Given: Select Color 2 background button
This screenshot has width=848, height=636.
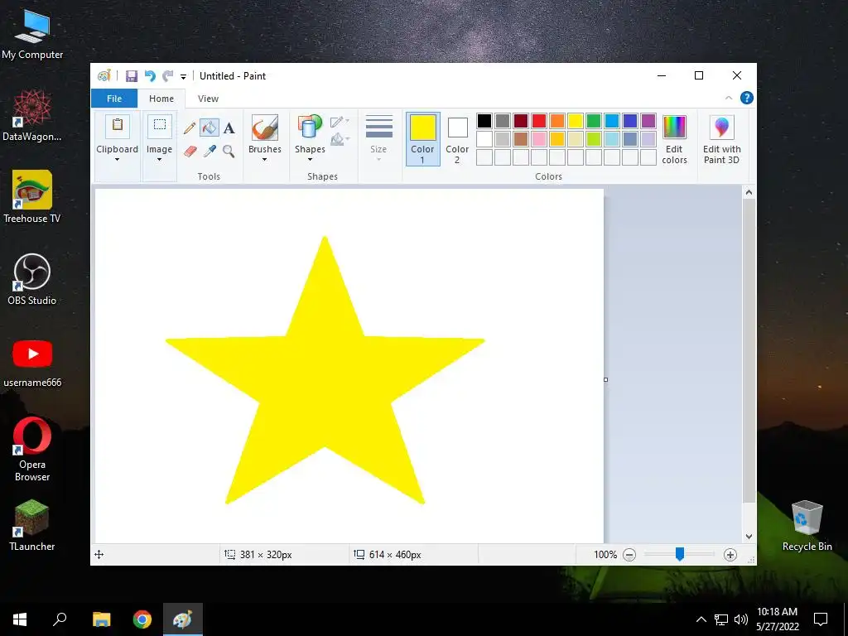Looking at the screenshot, I should 457,139.
